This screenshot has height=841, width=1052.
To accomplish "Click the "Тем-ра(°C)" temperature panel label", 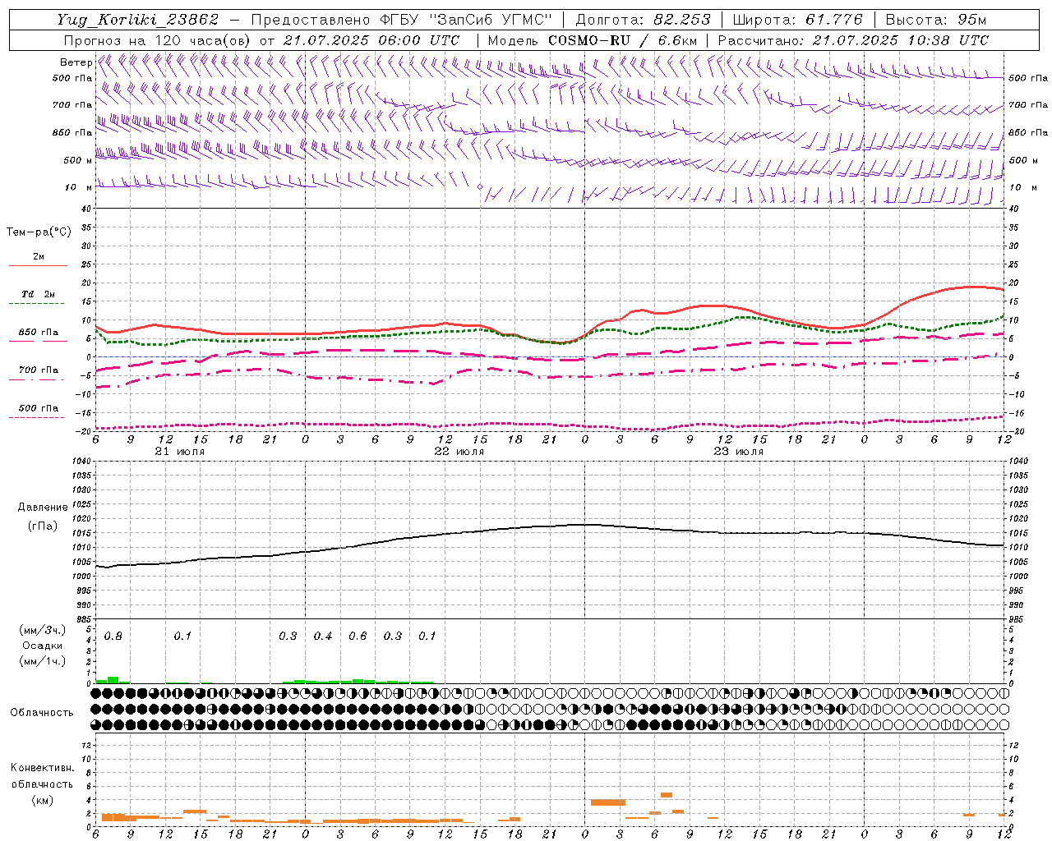I will click(39, 232).
